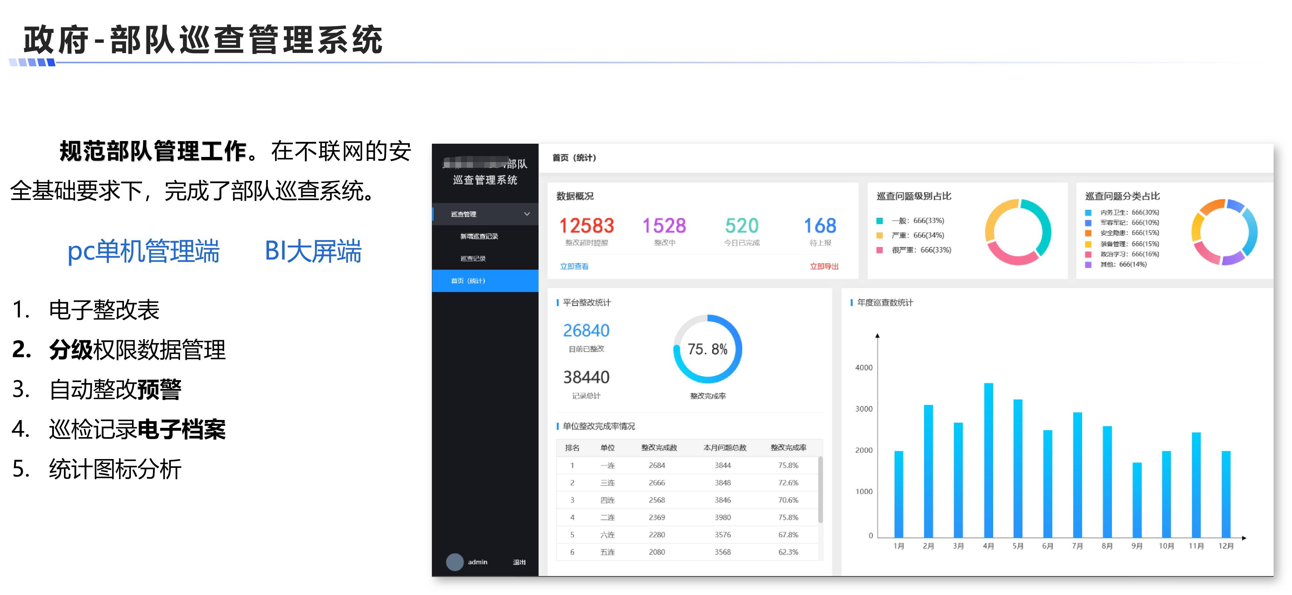Click the 一连 row unit cell
1292x595 pixels.
pyautogui.click(x=607, y=466)
